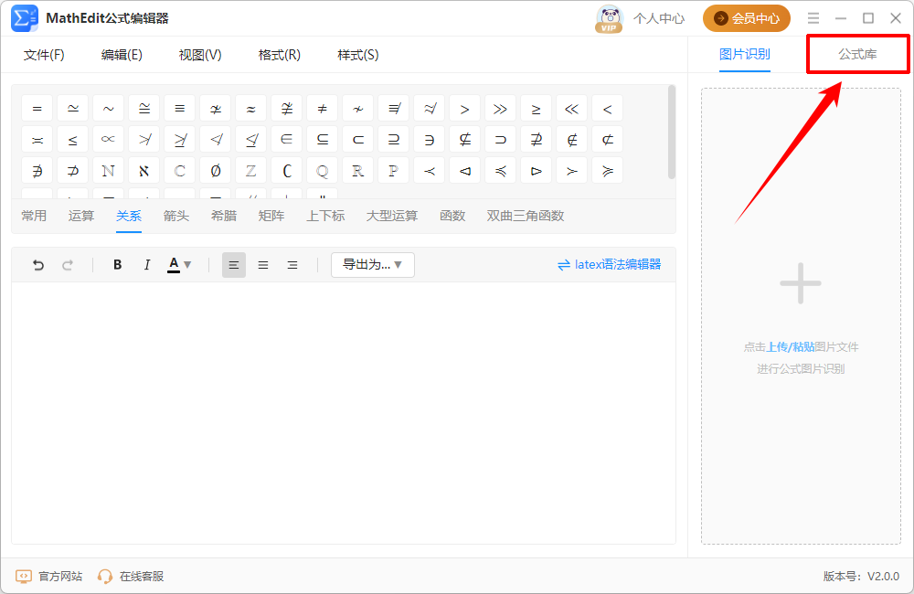Screen dimensions: 914x594
Task: Open the 图片识别 tab
Action: pyautogui.click(x=744, y=54)
